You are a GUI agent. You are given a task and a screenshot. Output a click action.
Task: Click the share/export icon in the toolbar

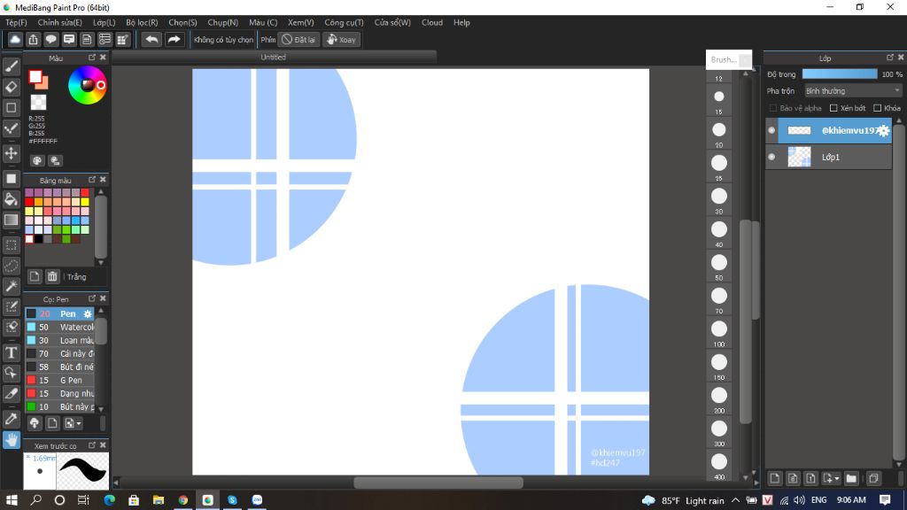point(33,39)
